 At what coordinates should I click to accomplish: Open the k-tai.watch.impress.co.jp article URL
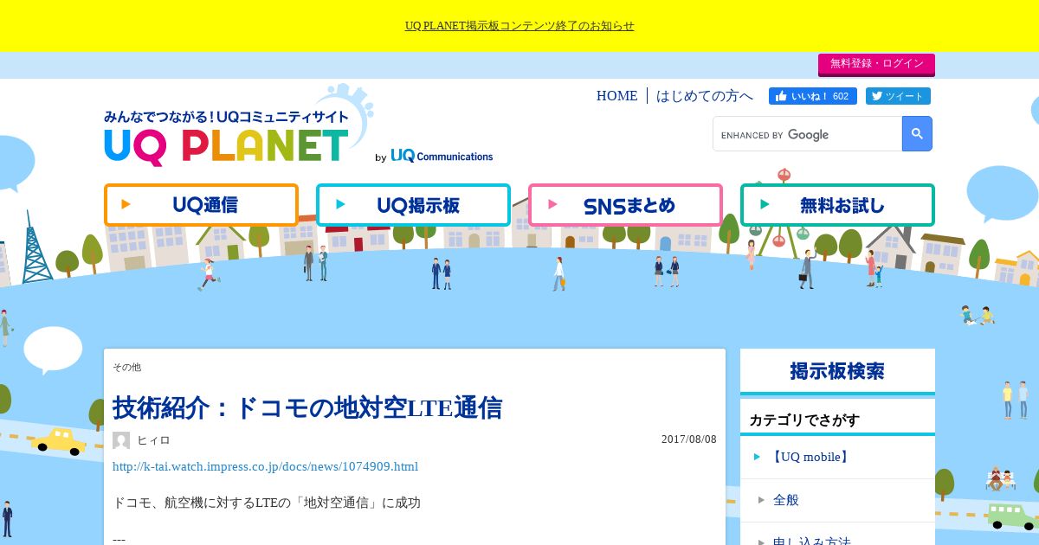265,466
